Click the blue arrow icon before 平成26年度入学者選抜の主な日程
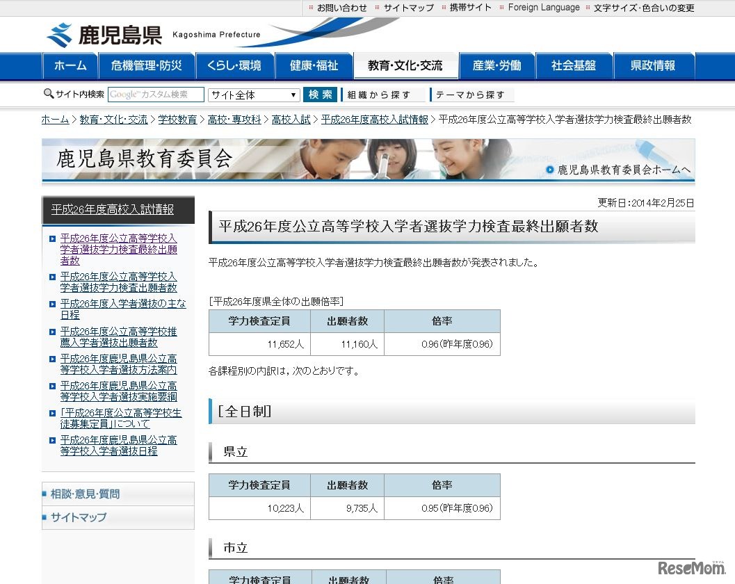This screenshot has height=584, width=735. coord(51,303)
